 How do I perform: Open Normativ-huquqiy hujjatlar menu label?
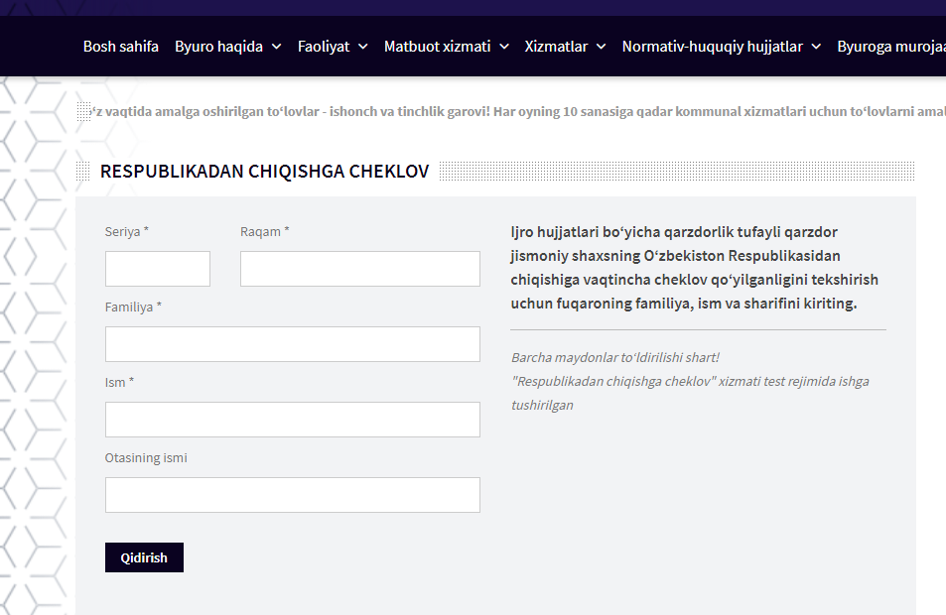[712, 47]
